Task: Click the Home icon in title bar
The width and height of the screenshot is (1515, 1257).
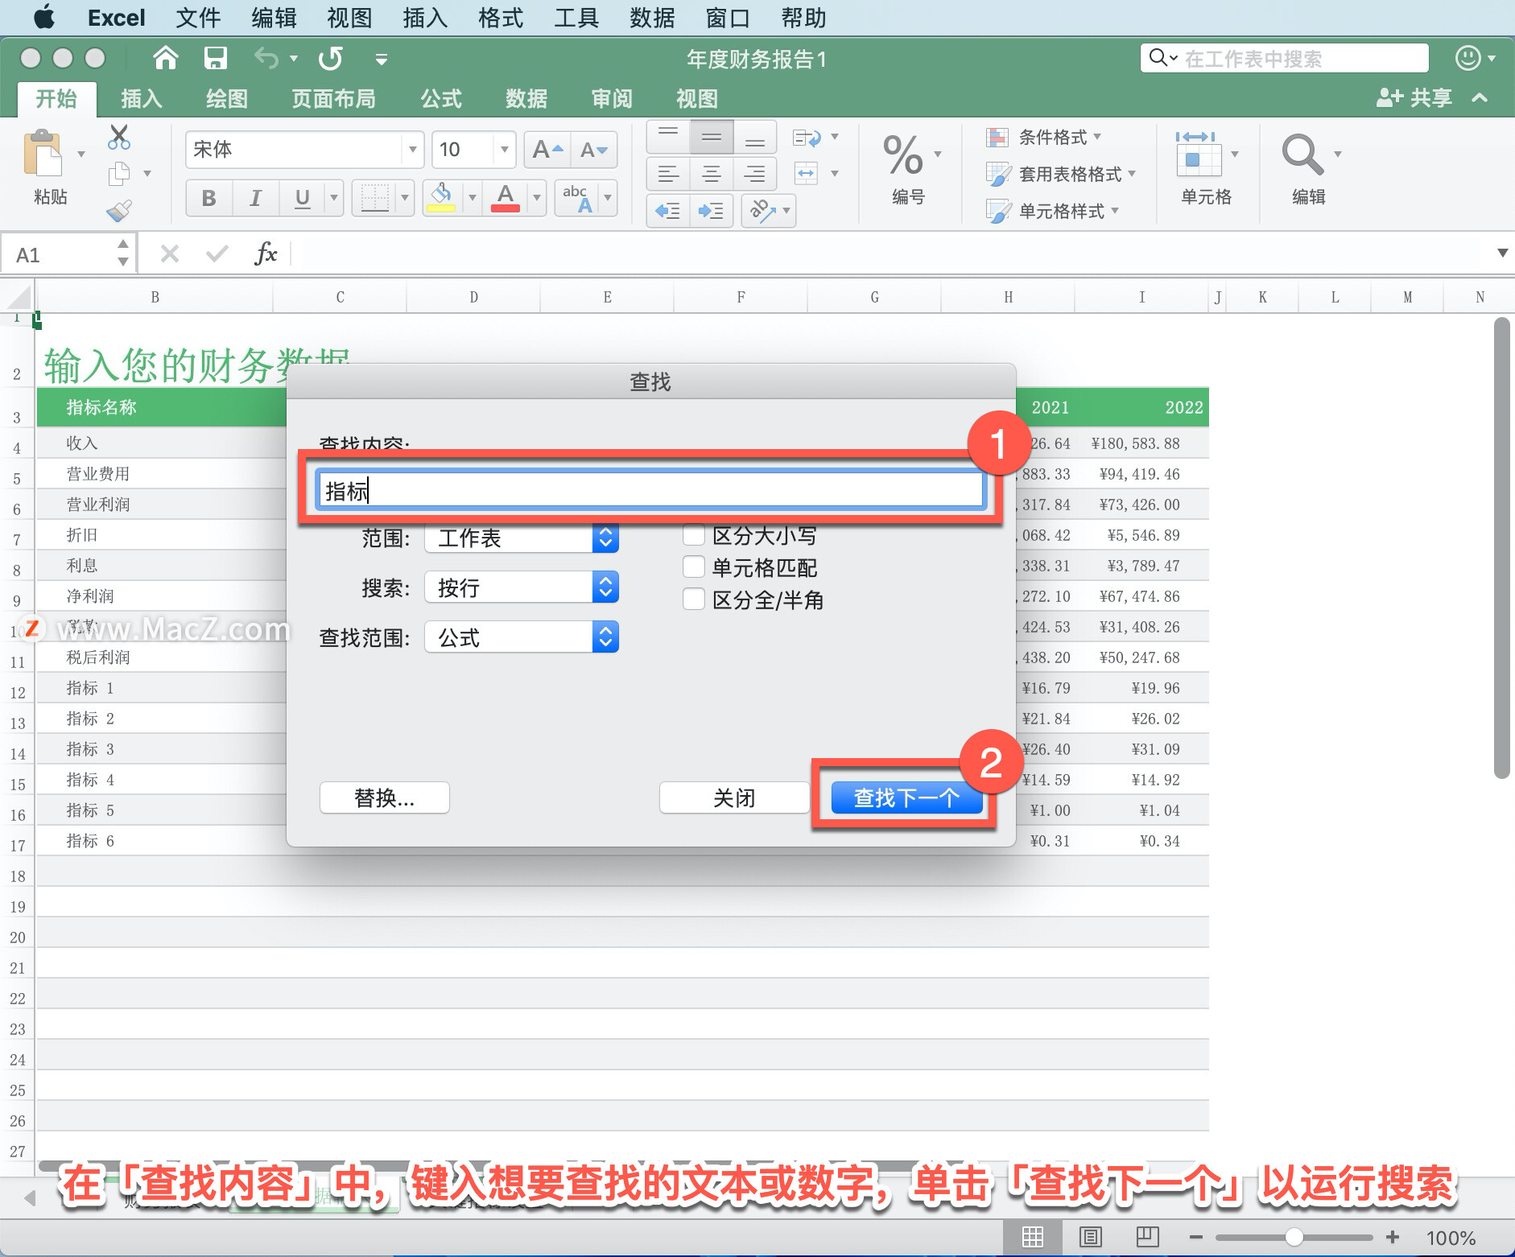Action: click(165, 58)
